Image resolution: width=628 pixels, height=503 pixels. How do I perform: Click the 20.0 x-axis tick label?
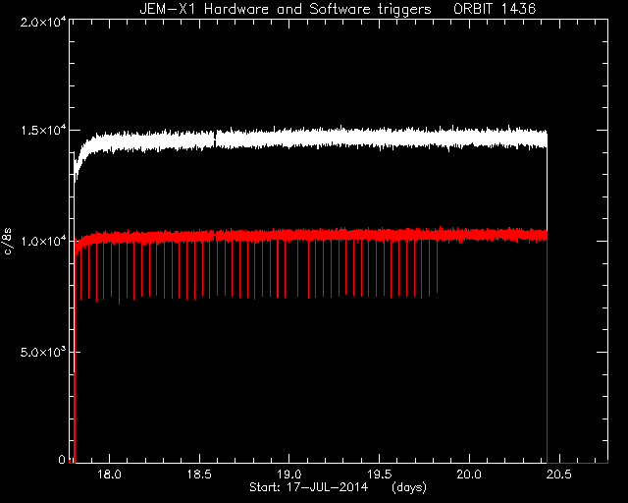469,475
